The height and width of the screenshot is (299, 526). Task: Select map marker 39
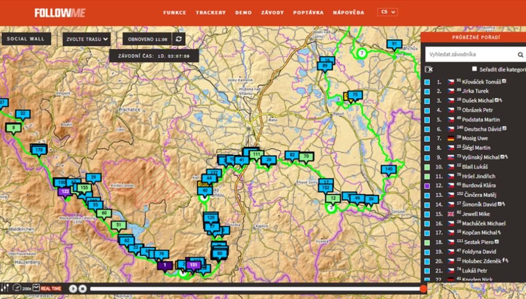pyautogui.click(x=371, y=199)
